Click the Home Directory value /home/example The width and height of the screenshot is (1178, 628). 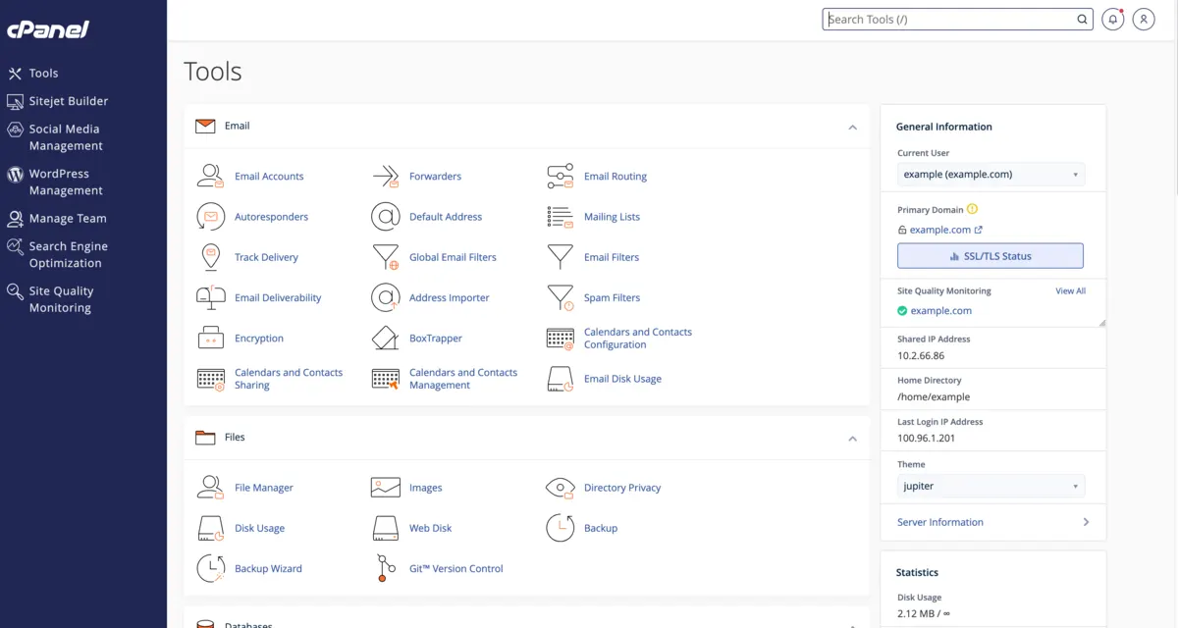[934, 397]
